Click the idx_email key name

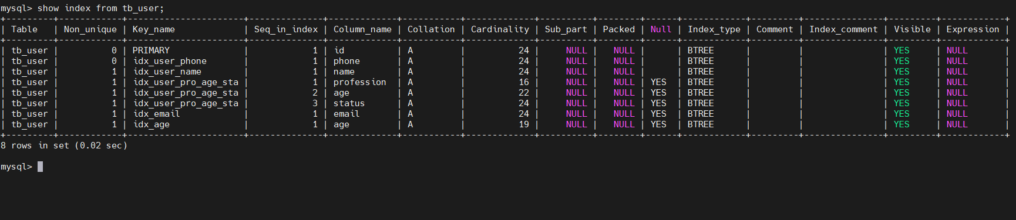[x=156, y=114]
